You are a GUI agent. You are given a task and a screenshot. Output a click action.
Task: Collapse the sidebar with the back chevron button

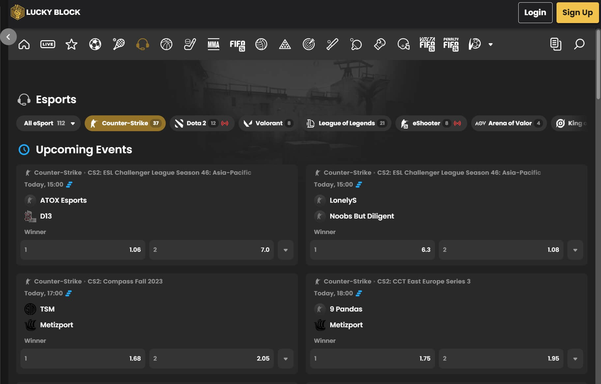pos(8,37)
